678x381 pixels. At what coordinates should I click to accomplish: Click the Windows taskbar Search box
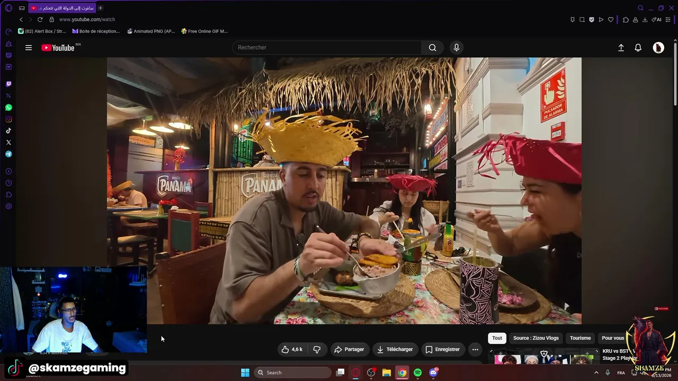coord(293,373)
